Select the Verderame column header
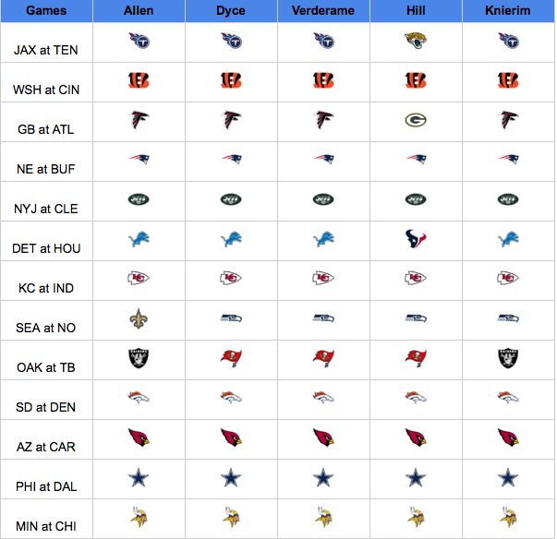 (x=323, y=11)
